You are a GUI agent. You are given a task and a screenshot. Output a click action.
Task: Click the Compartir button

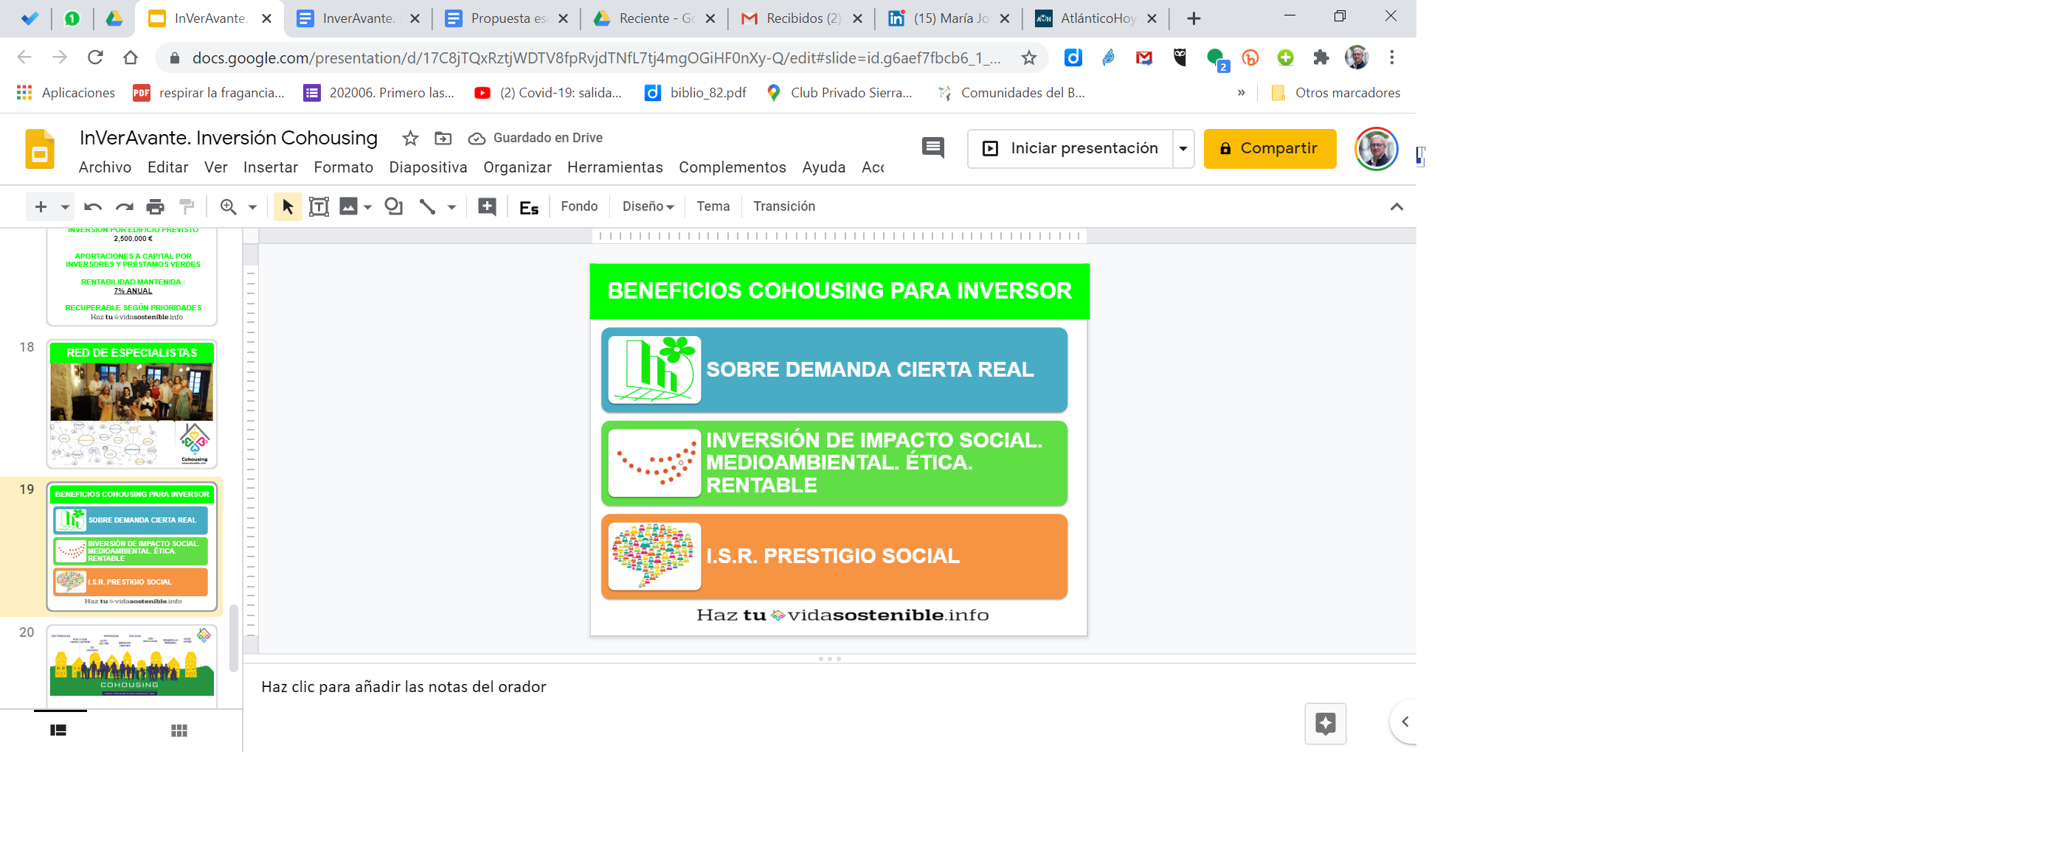pyautogui.click(x=1270, y=149)
